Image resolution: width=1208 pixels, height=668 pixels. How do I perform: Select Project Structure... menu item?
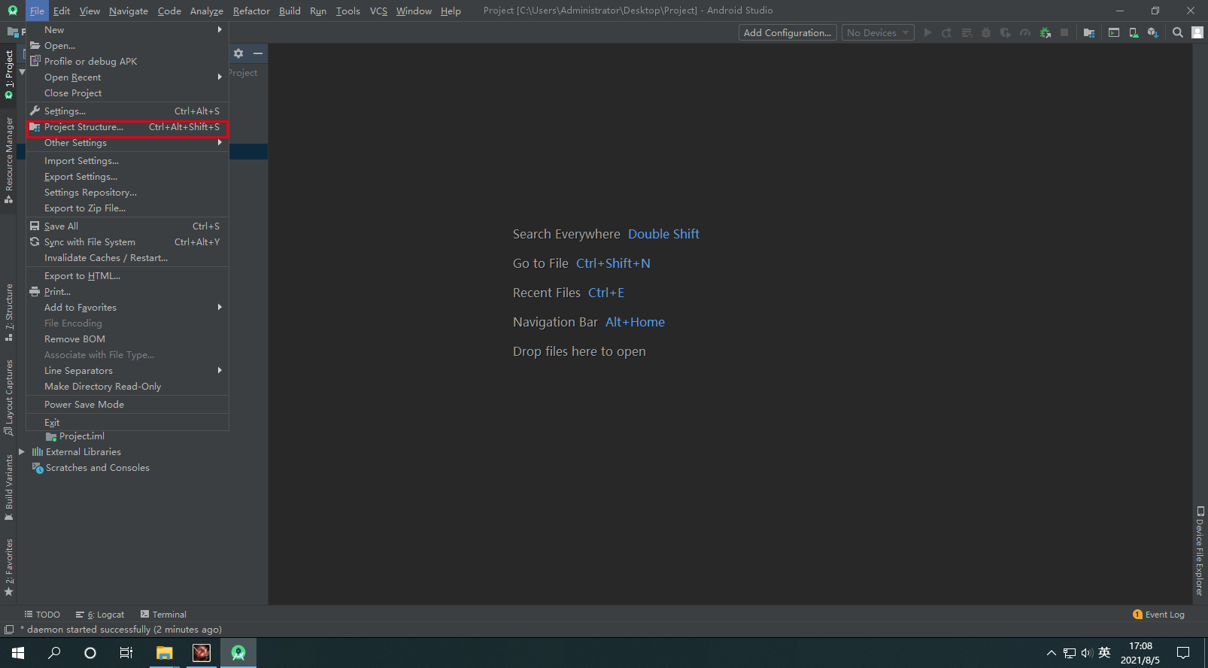pyautogui.click(x=127, y=127)
